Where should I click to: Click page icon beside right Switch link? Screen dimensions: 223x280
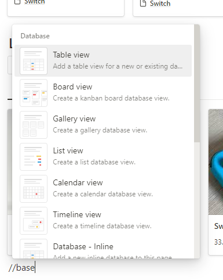click(x=143, y=3)
